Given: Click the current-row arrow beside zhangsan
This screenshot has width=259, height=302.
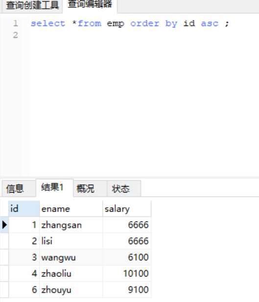Looking at the screenshot, I should [4, 225].
